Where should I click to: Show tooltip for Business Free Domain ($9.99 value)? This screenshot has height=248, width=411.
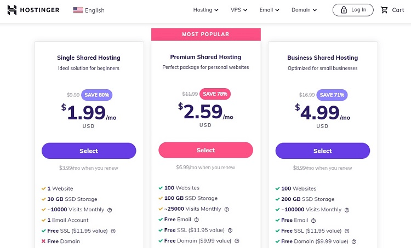[354, 241]
